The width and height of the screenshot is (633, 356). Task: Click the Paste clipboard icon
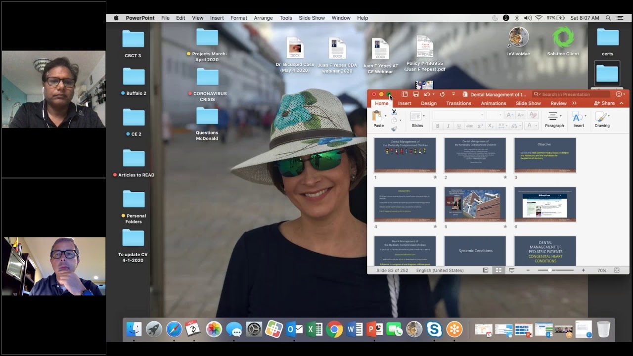point(378,116)
